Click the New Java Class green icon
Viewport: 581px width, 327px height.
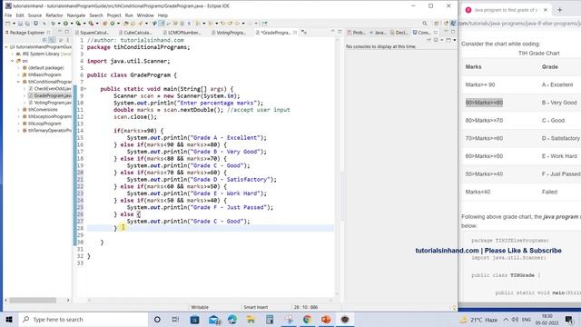click(113, 24)
